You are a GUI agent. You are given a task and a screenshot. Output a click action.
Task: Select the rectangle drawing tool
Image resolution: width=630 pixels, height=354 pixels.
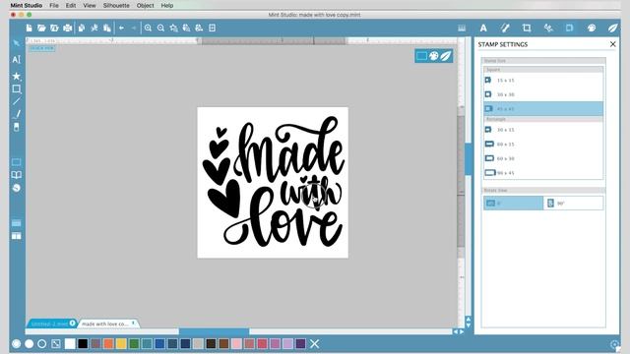16,89
